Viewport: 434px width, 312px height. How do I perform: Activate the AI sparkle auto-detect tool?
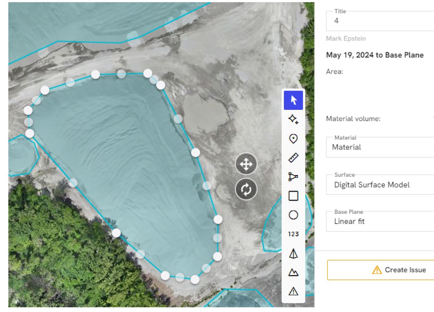click(293, 119)
